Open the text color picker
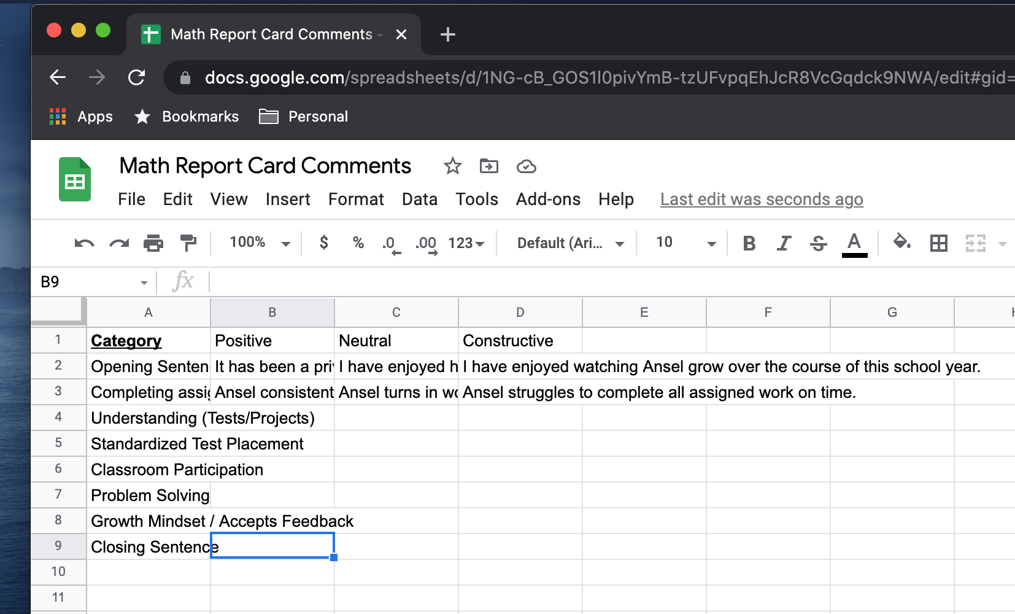 click(854, 244)
